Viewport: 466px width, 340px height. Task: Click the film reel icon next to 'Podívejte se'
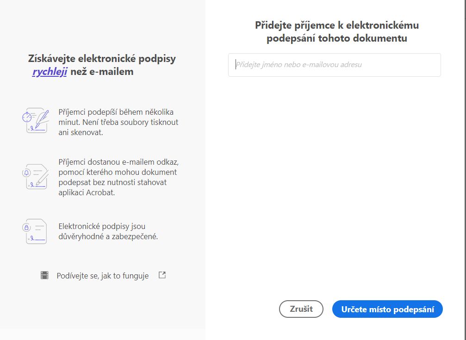click(45, 275)
